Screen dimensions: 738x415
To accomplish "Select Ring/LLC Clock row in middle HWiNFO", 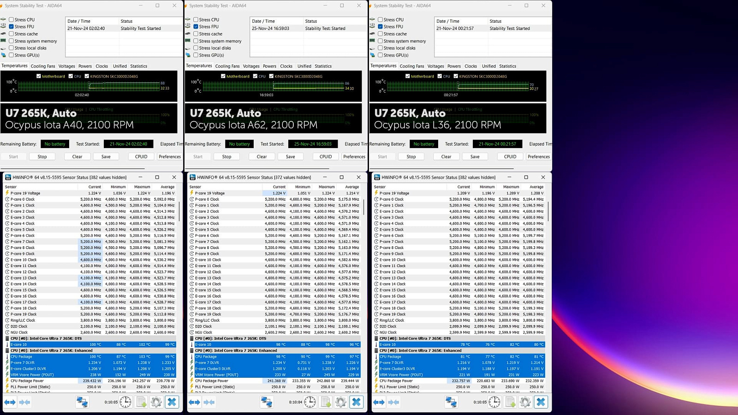I will [x=275, y=320].
